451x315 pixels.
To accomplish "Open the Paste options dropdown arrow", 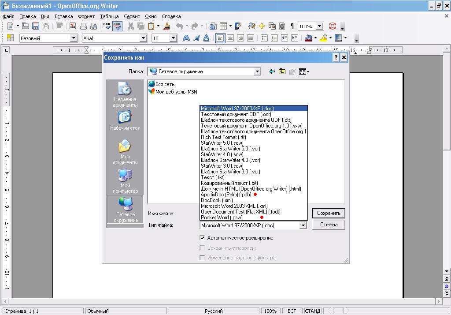I will pyautogui.click(x=158, y=26).
